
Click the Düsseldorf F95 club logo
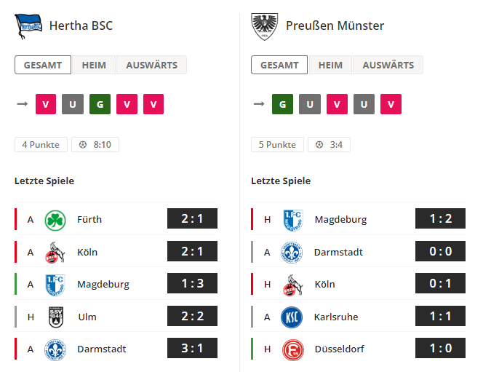click(292, 350)
